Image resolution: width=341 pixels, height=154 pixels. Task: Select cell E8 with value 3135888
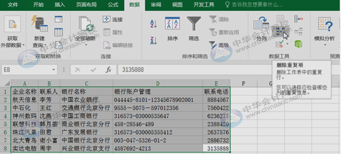pos(216,149)
